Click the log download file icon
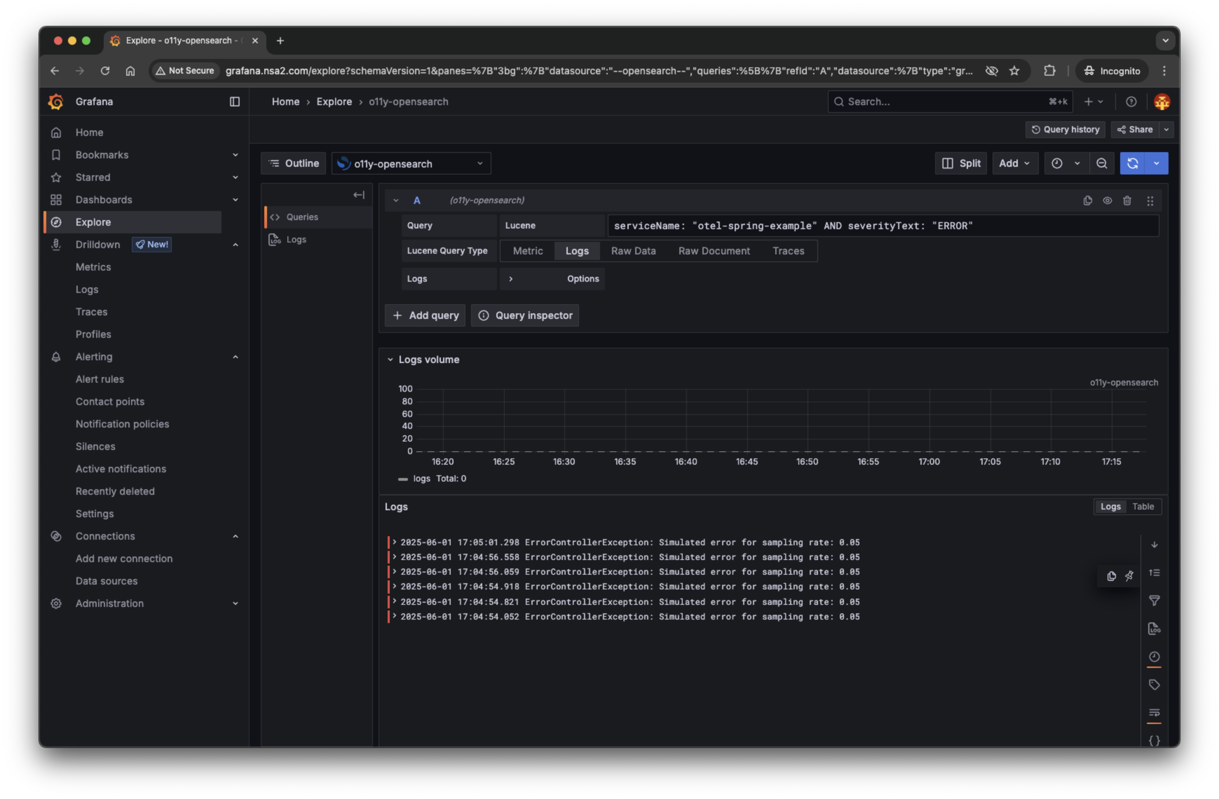Image resolution: width=1219 pixels, height=799 pixels. coord(1154,628)
